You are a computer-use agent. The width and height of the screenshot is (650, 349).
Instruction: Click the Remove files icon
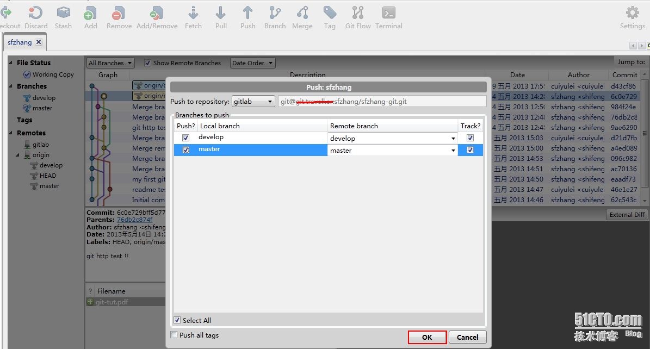(119, 17)
